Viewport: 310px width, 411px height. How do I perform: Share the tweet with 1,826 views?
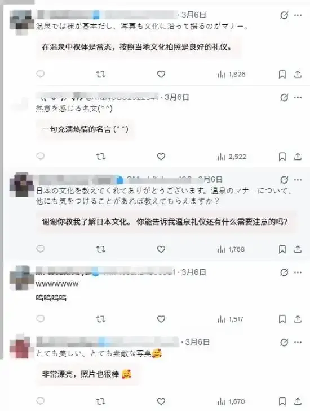298,74
